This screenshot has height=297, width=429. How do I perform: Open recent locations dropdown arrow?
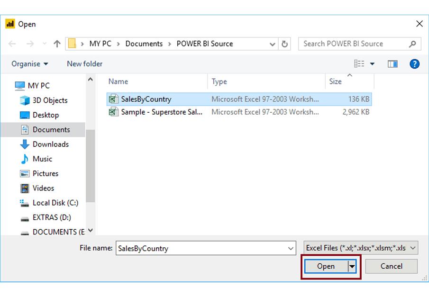[x=45, y=44]
